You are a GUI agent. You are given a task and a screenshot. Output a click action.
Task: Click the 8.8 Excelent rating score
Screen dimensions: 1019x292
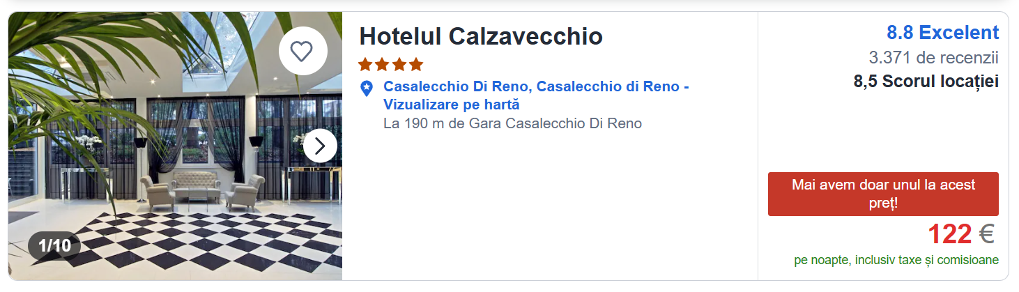[x=942, y=33]
